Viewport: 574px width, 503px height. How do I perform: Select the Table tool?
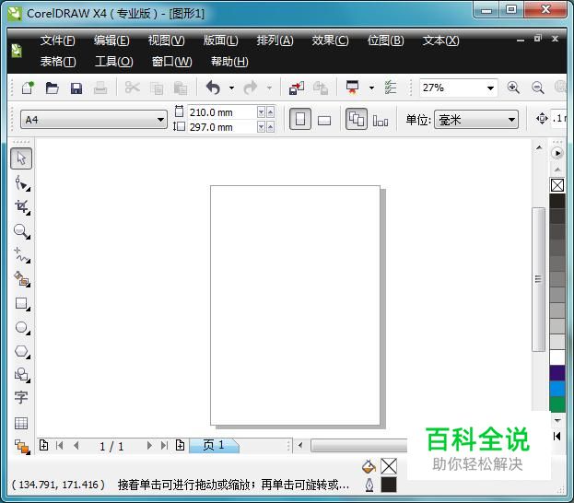point(21,423)
